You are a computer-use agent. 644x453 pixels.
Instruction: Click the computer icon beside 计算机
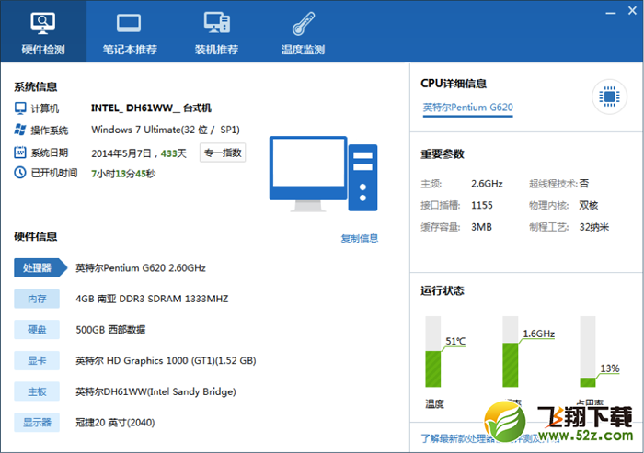click(x=20, y=108)
